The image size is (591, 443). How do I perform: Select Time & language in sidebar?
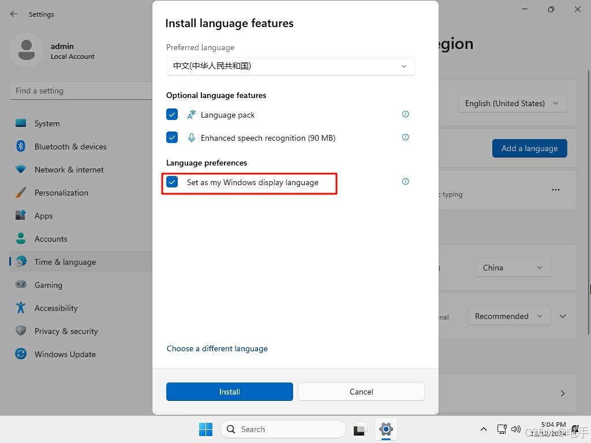81,261
